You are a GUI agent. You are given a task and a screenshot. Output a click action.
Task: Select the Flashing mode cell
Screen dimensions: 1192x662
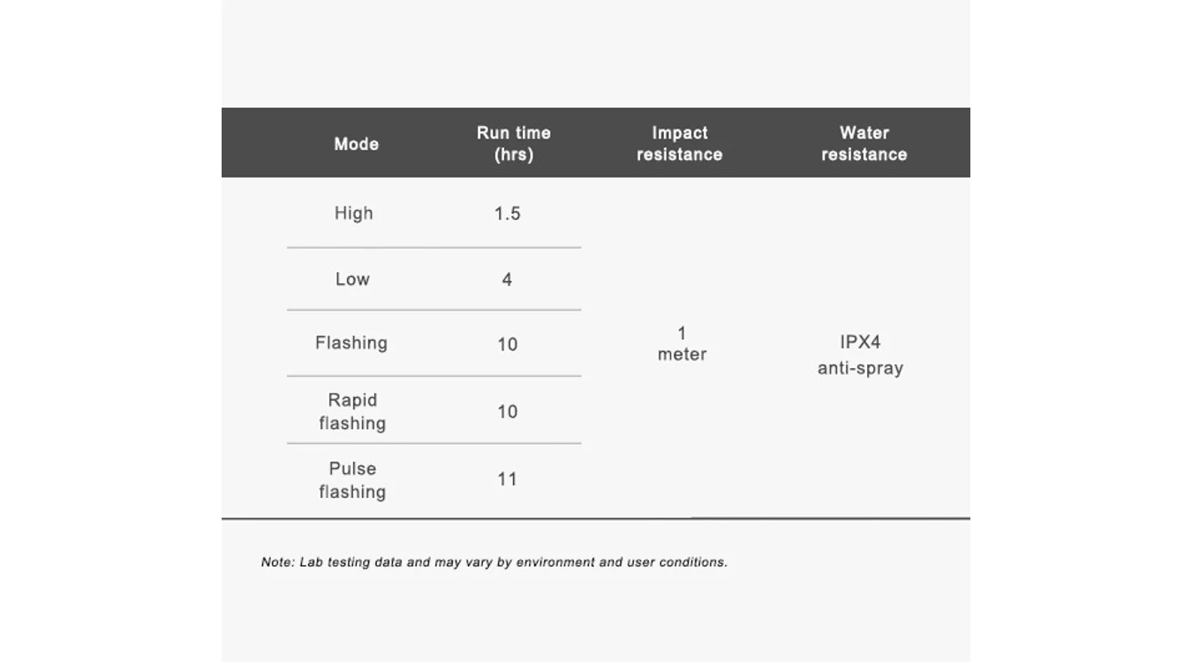(x=351, y=342)
